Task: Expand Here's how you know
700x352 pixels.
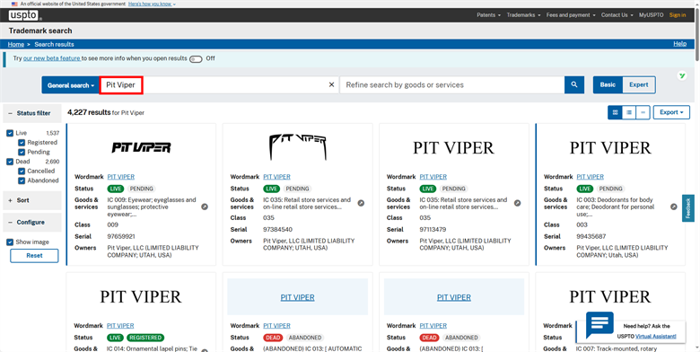Action: 152,4
